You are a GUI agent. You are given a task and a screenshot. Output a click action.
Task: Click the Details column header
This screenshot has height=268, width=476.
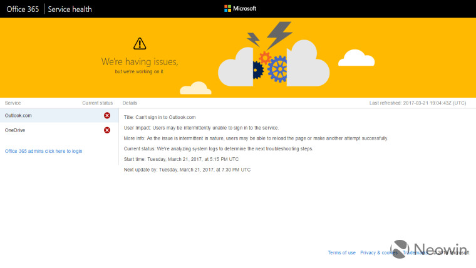(x=130, y=103)
